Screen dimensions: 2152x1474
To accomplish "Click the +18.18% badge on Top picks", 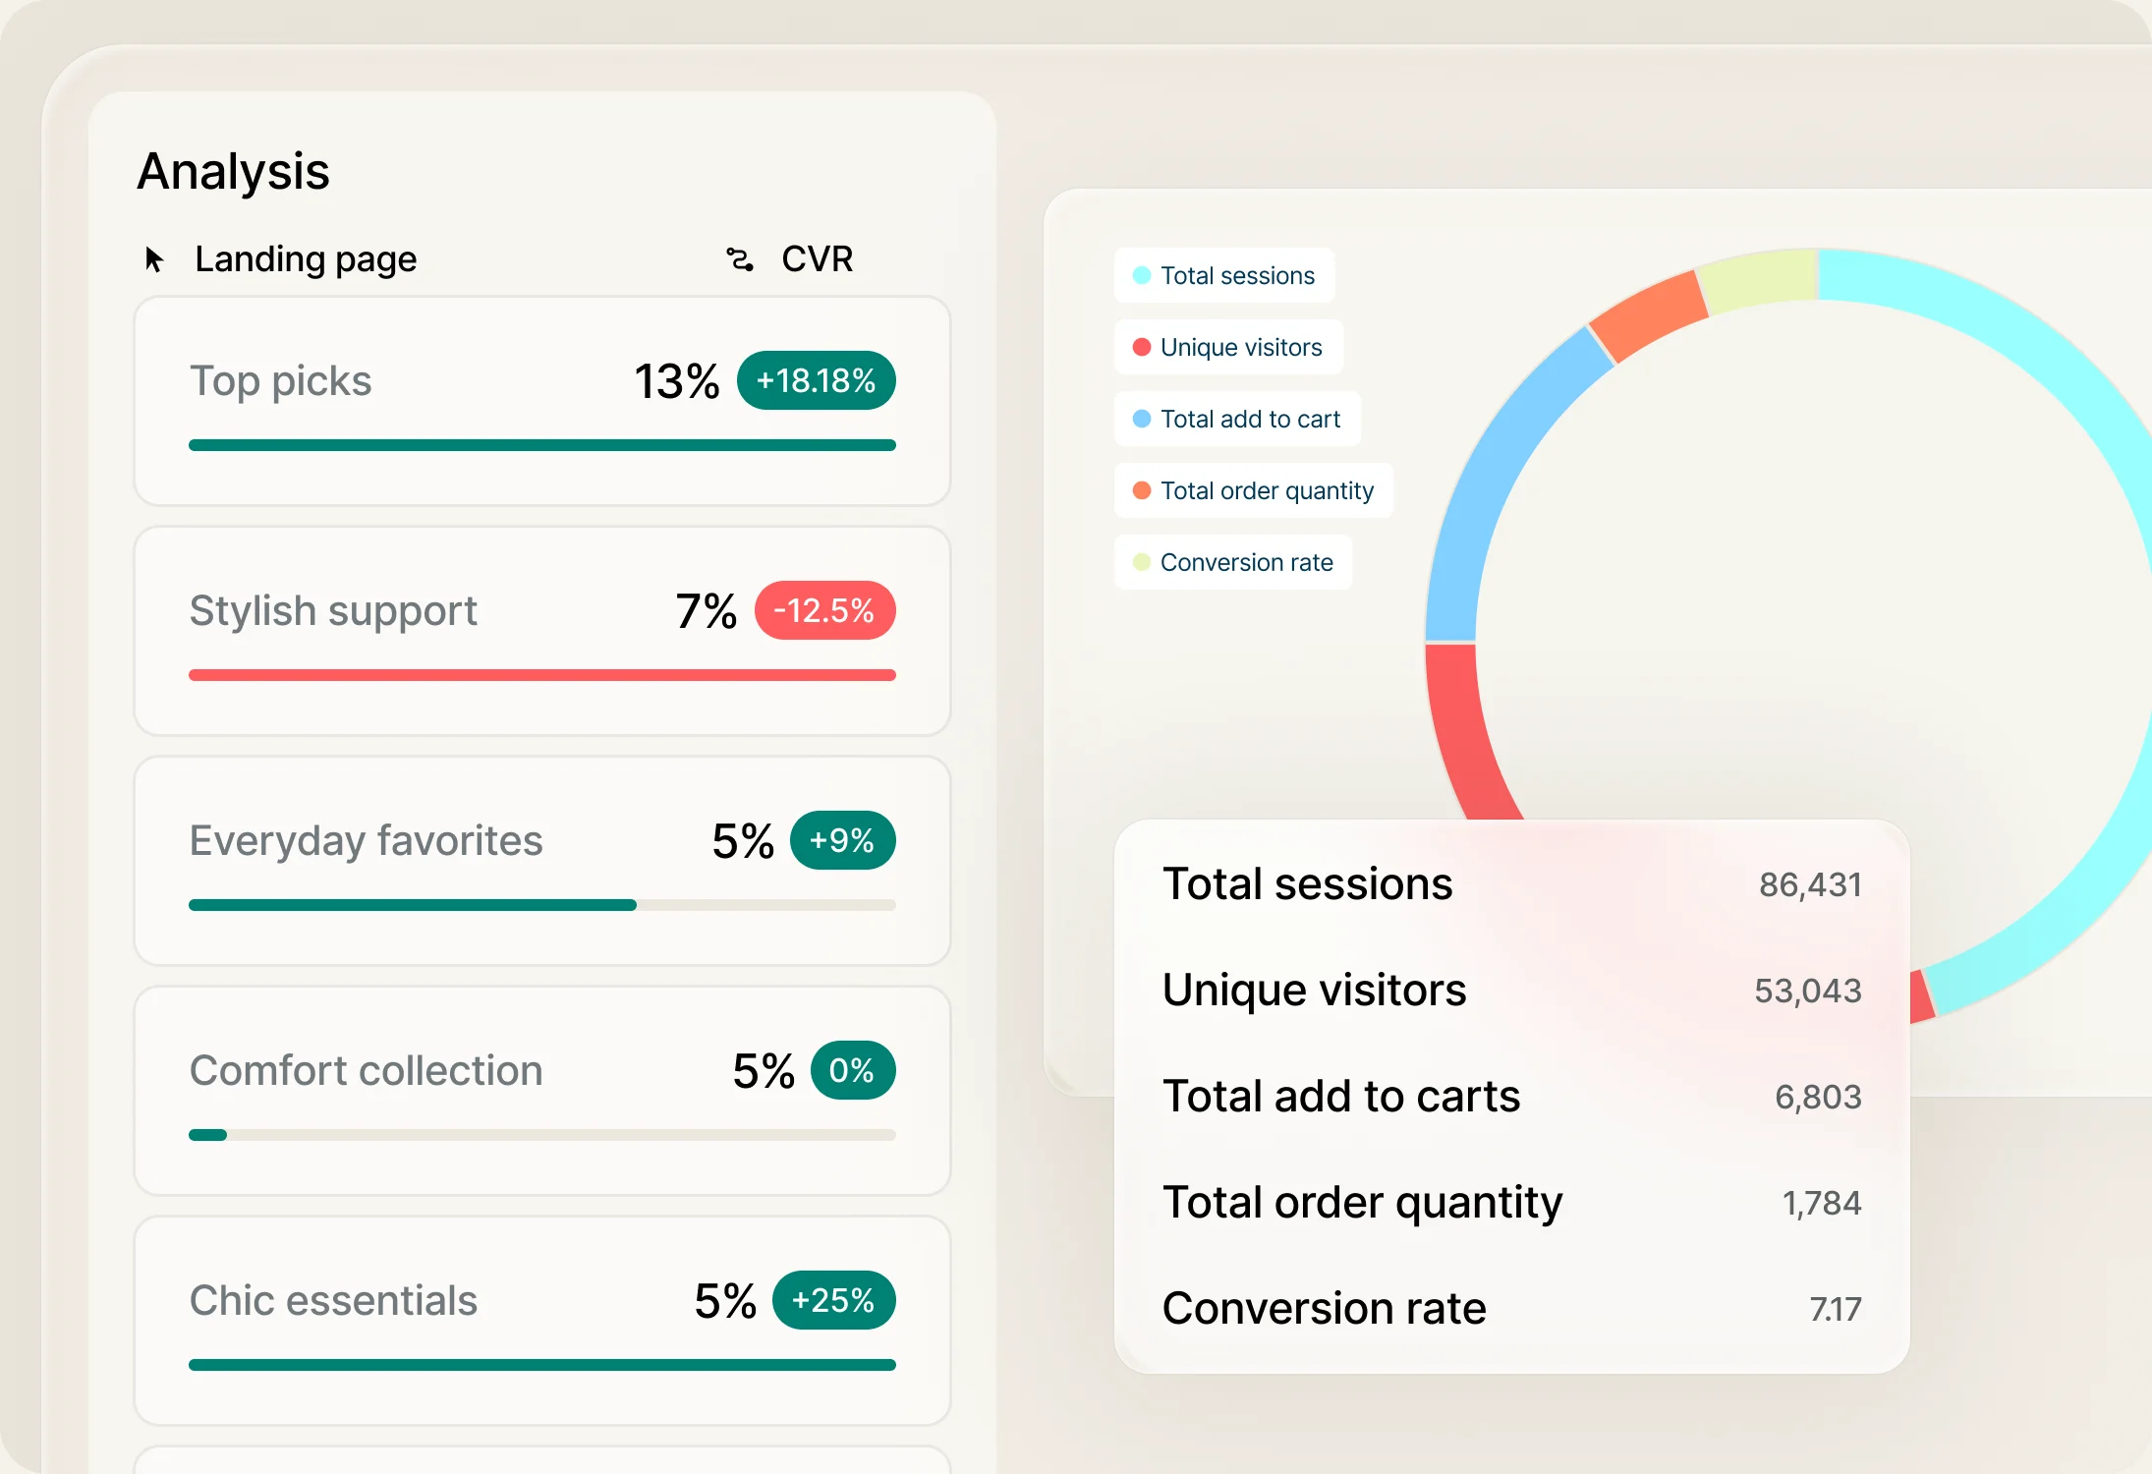I will click(817, 380).
